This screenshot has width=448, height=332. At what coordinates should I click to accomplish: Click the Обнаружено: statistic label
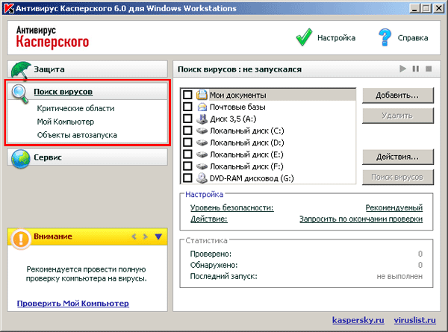(214, 265)
